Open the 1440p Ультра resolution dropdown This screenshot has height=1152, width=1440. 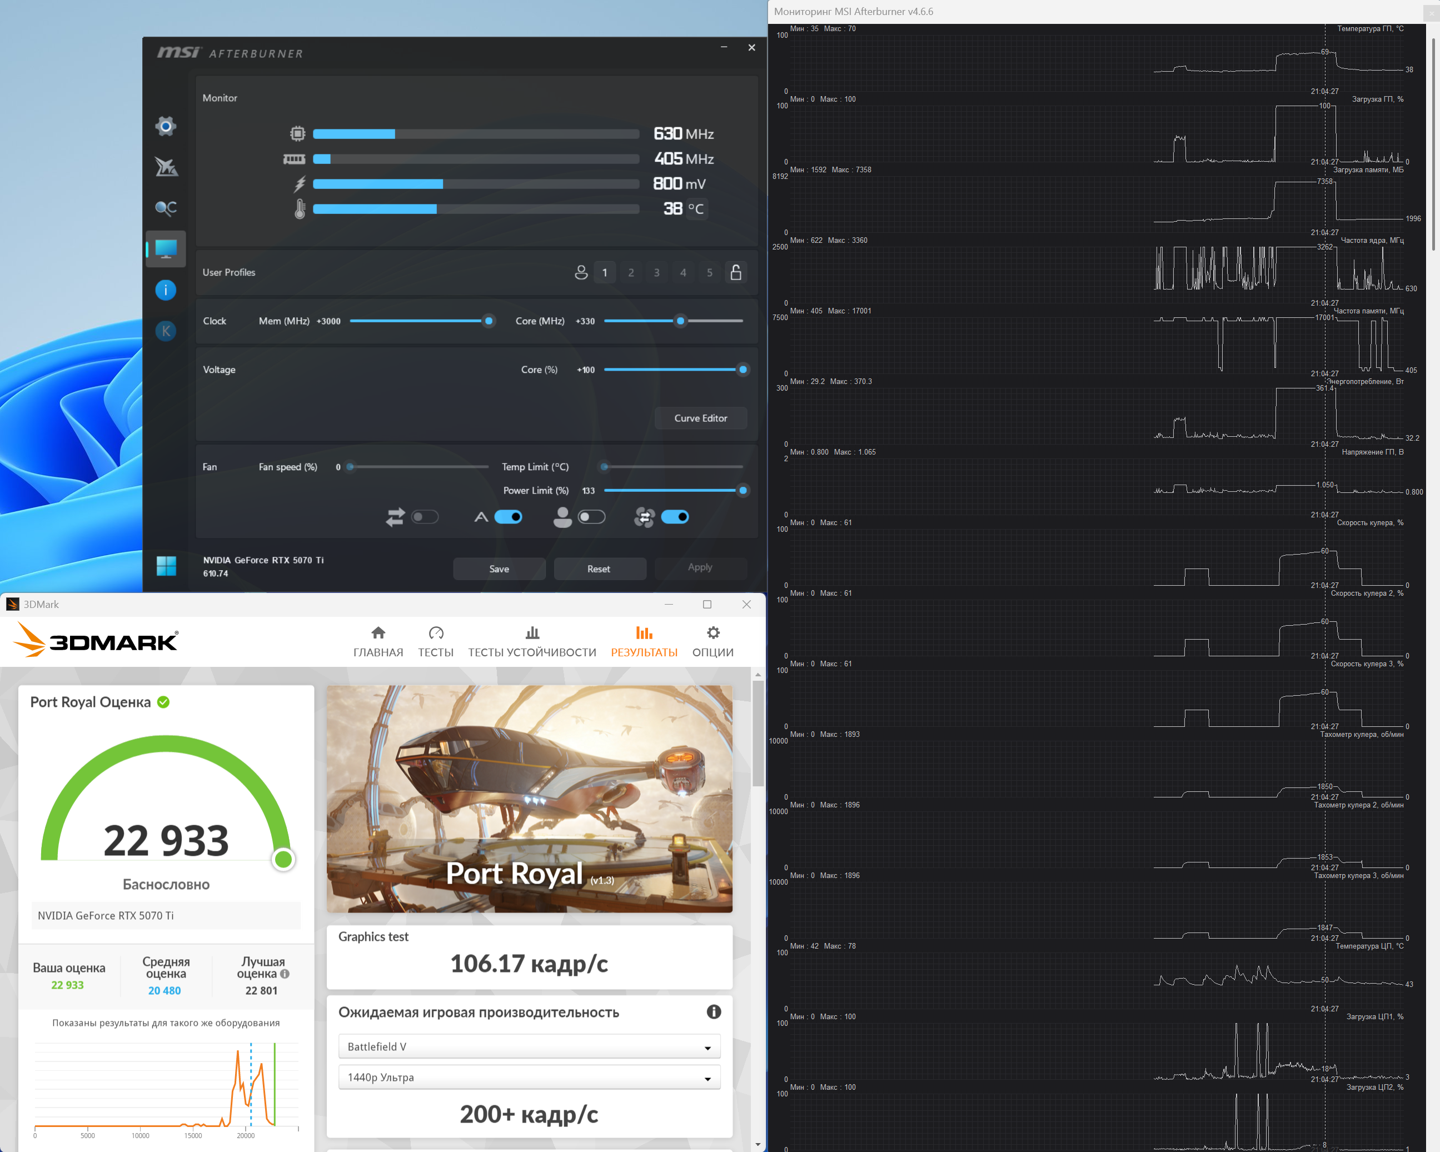(x=530, y=1077)
